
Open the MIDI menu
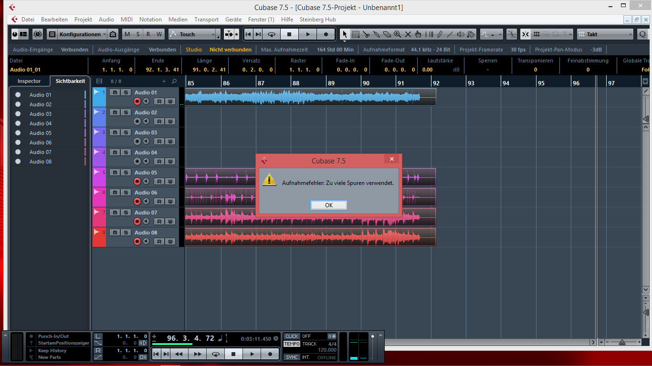coord(126,20)
